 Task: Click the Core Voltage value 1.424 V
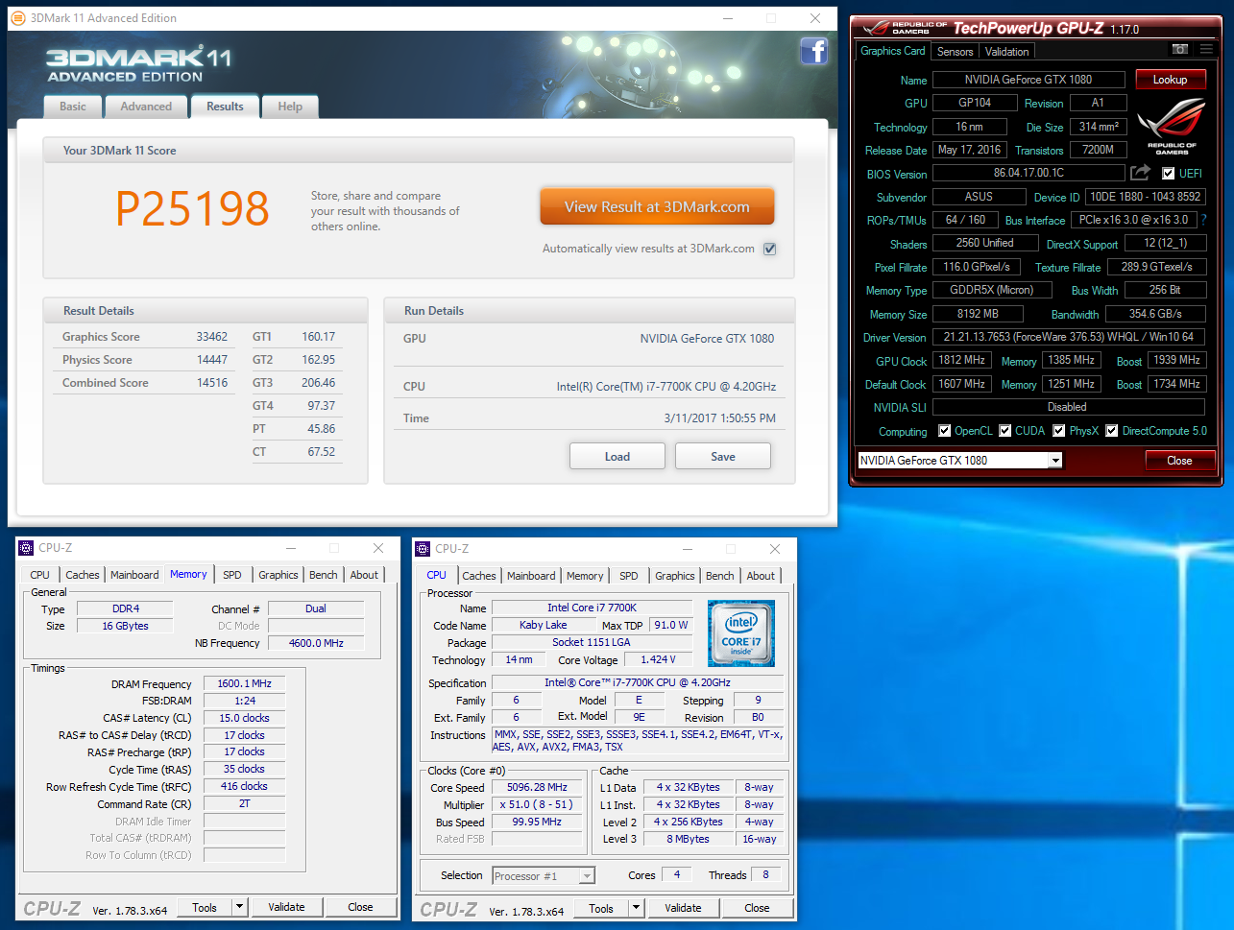coord(658,659)
